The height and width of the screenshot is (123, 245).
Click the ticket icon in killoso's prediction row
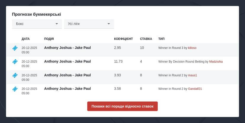(15, 48)
